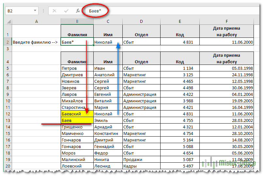Click the Cancel (X) icon in formula bar
The width and height of the screenshot is (263, 178).
(x=54, y=11)
